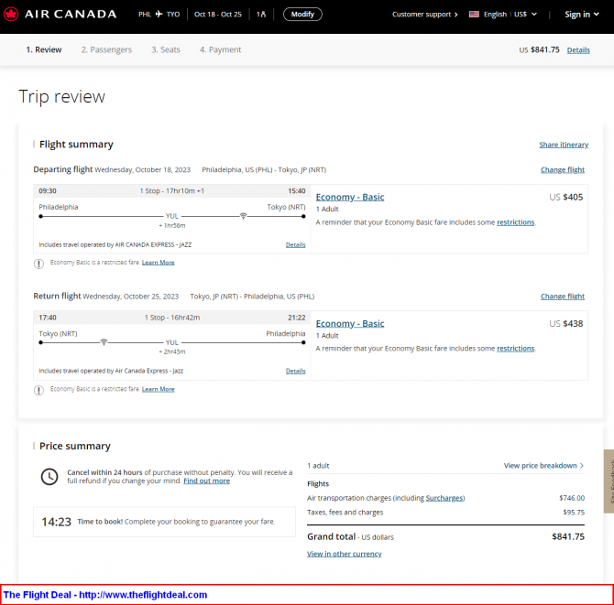Click the YUL stopover on departing flight
614x605 pixels.
[172, 216]
